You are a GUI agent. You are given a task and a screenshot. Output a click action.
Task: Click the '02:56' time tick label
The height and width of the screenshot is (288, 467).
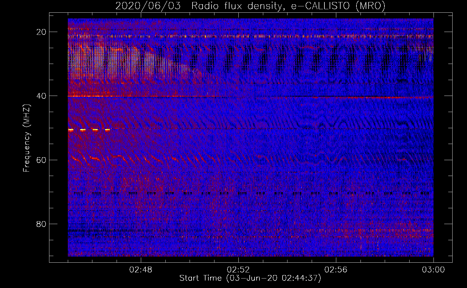coord(336,270)
